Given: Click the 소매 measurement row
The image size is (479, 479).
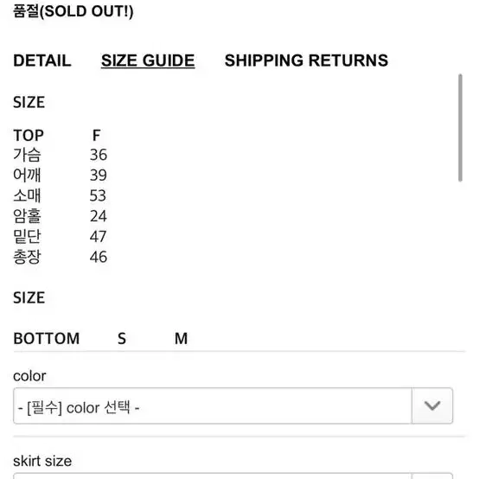Looking at the screenshot, I should point(60,195).
